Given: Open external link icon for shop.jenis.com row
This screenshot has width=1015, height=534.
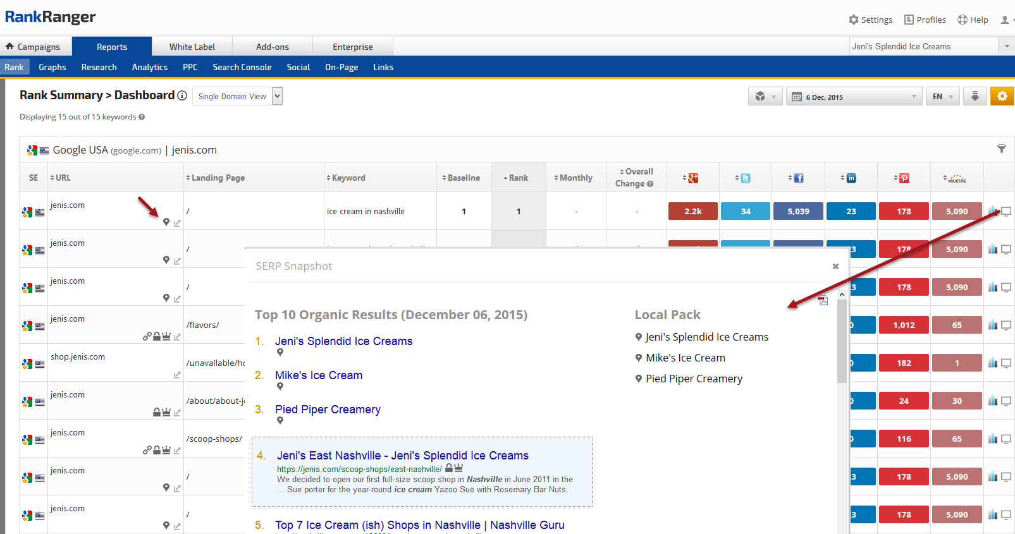Looking at the screenshot, I should [177, 375].
